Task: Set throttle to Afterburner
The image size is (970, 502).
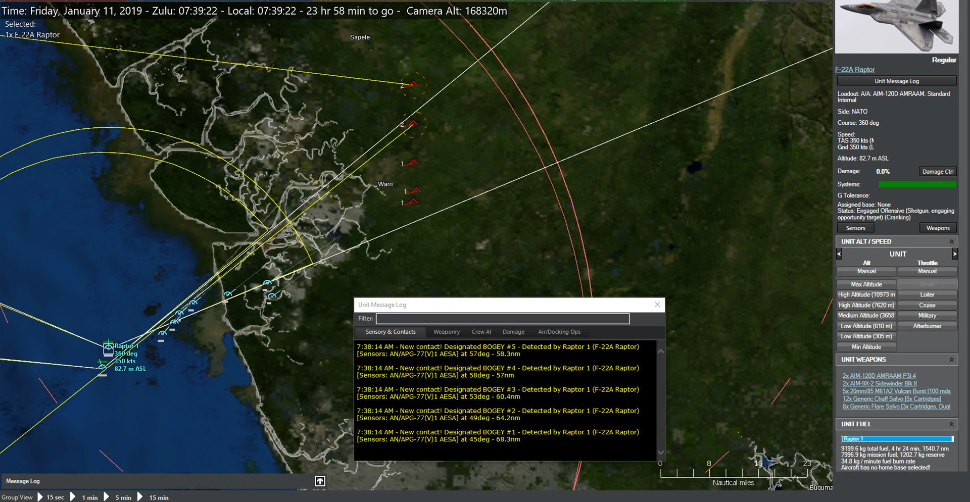Action: (x=927, y=326)
